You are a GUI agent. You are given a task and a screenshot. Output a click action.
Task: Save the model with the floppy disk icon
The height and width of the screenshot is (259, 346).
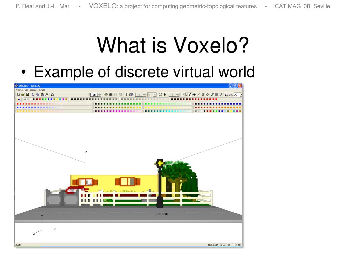(27, 94)
